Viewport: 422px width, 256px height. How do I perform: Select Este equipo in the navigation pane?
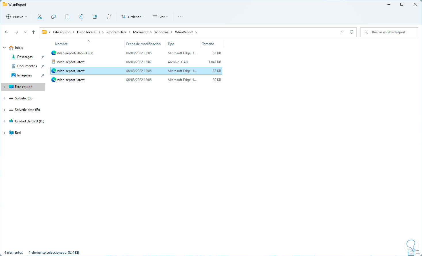pos(24,87)
